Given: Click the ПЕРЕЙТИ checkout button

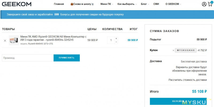Looking at the screenshot, I should 178,101.
